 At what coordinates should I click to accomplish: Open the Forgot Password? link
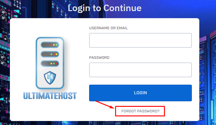click(x=140, y=111)
